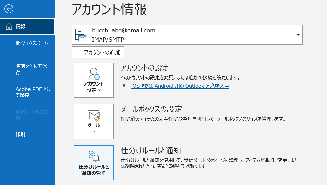Click the メールボックスの設定 heading
Viewport: 327px width, 185px height.
click(x=151, y=109)
